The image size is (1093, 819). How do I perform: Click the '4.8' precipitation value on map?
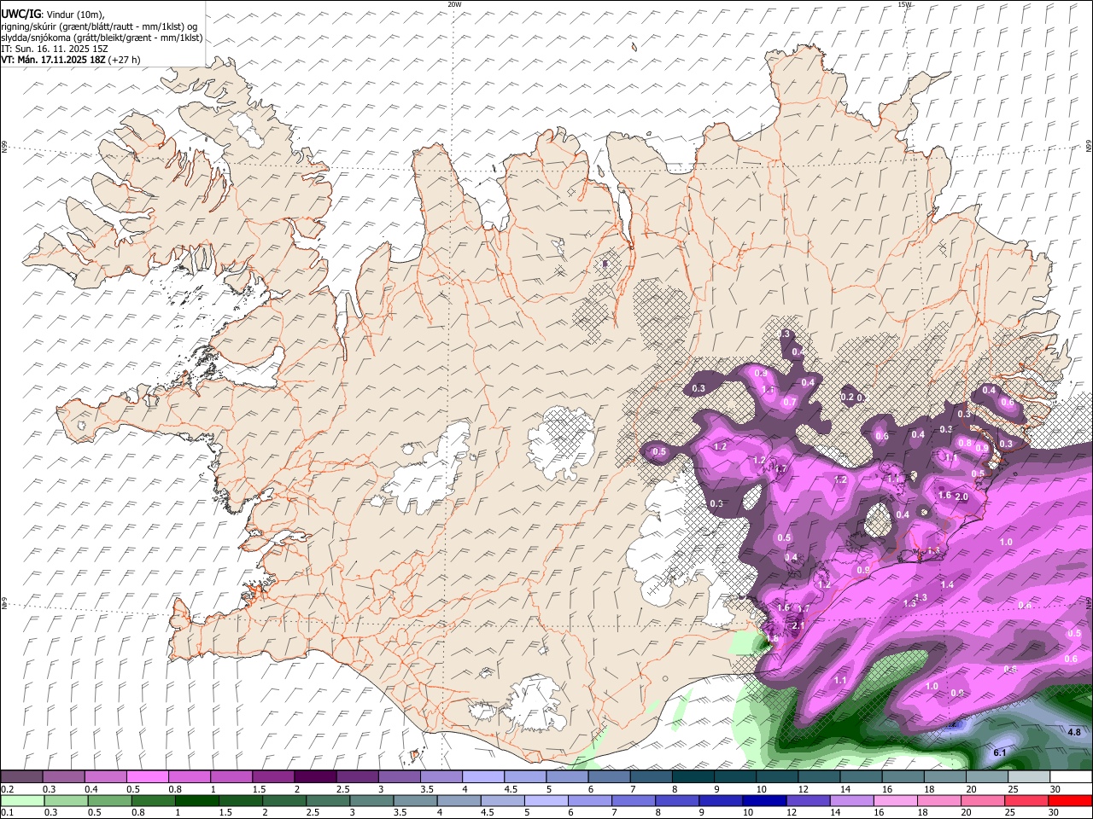click(1074, 732)
